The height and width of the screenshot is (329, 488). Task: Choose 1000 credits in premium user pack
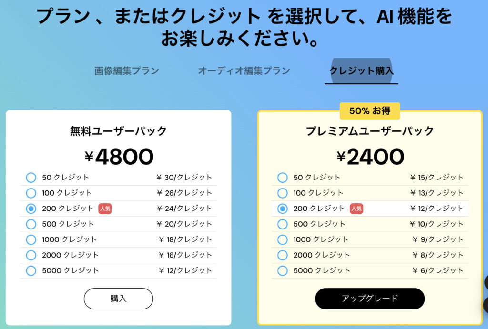pos(283,239)
